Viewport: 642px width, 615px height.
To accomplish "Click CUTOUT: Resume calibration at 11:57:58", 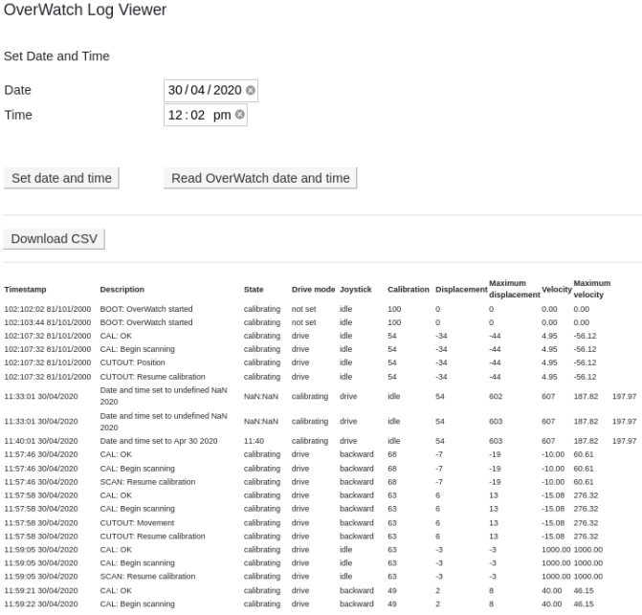I will tap(152, 537).
